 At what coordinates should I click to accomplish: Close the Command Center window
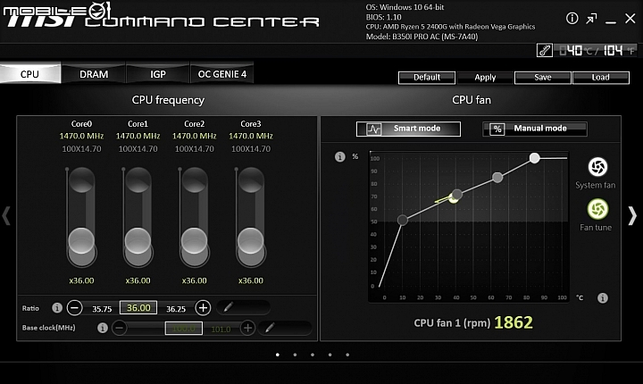click(x=630, y=18)
